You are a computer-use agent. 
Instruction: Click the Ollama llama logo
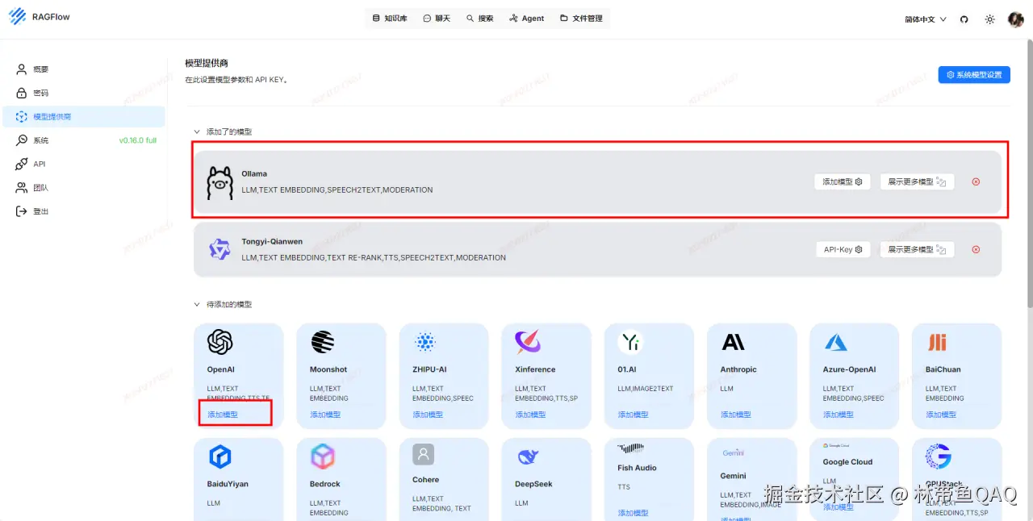tap(220, 183)
